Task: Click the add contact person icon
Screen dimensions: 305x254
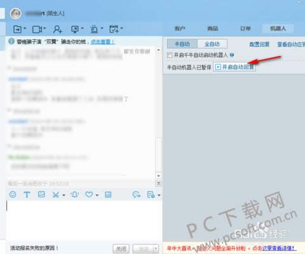Action: pyautogui.click(x=57, y=29)
